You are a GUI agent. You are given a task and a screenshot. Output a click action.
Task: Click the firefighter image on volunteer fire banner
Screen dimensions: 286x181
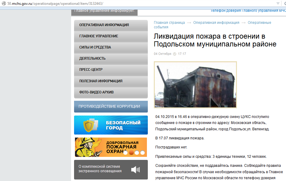(87, 147)
